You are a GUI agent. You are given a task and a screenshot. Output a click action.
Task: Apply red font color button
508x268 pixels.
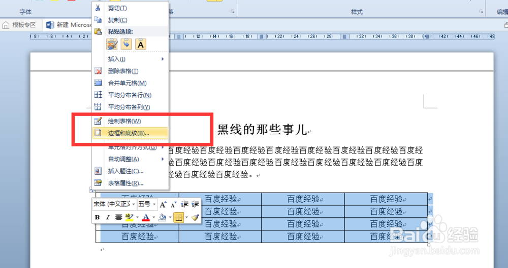click(x=146, y=217)
